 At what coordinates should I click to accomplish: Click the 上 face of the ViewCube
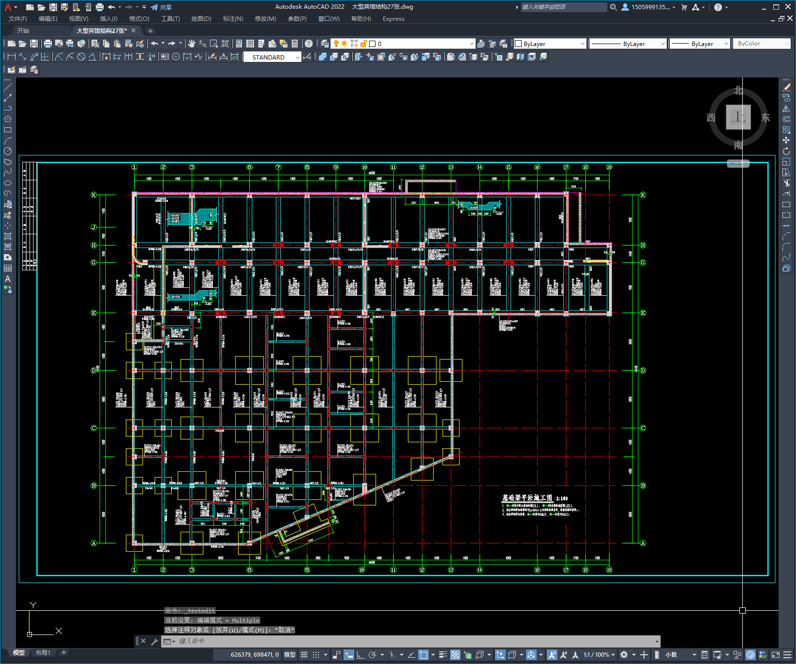point(738,117)
